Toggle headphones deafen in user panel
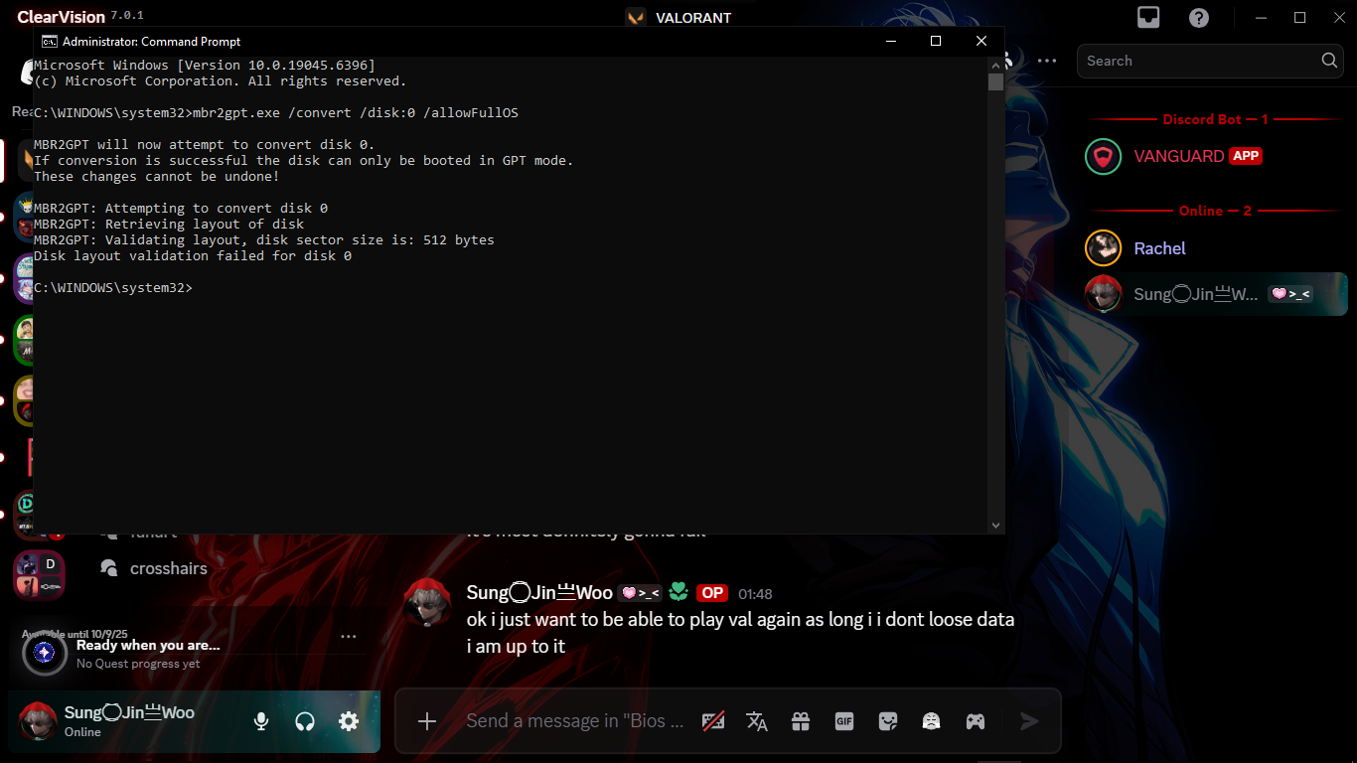Image resolution: width=1357 pixels, height=763 pixels. tap(305, 721)
